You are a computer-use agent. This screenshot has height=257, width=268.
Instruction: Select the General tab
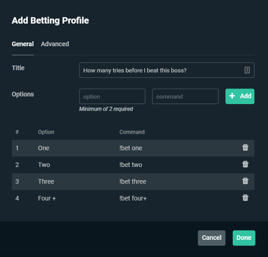click(23, 44)
